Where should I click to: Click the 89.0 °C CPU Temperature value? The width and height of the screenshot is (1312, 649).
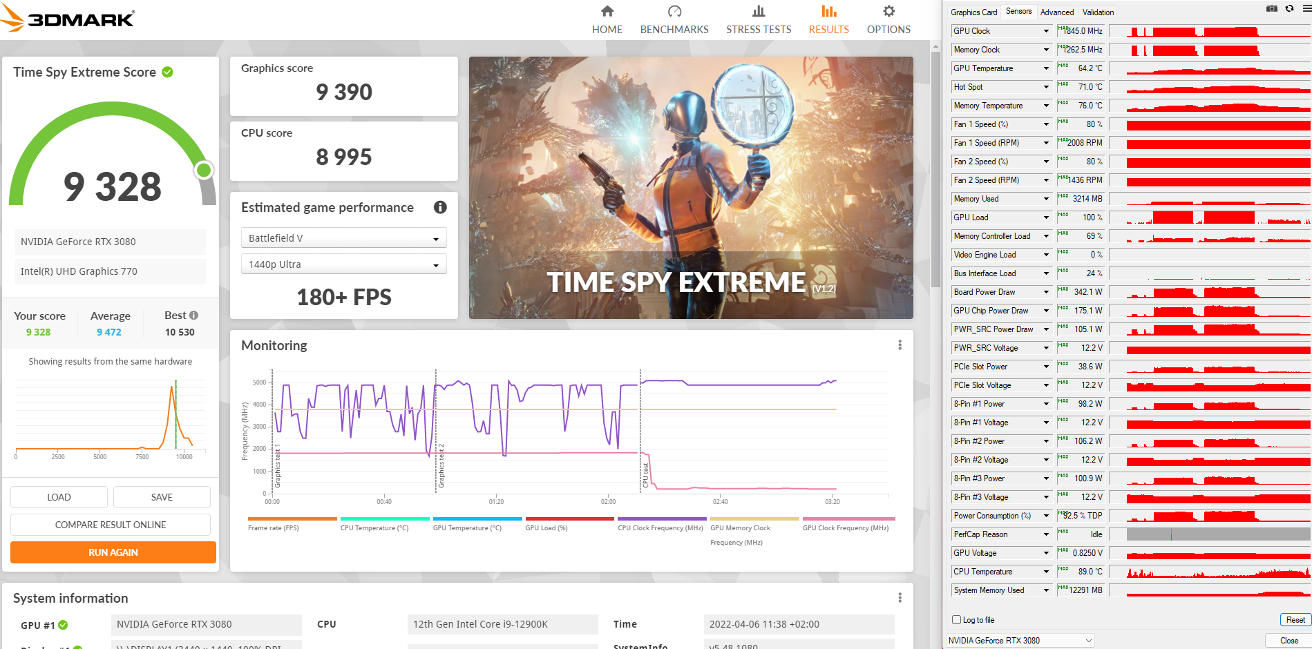[1083, 572]
